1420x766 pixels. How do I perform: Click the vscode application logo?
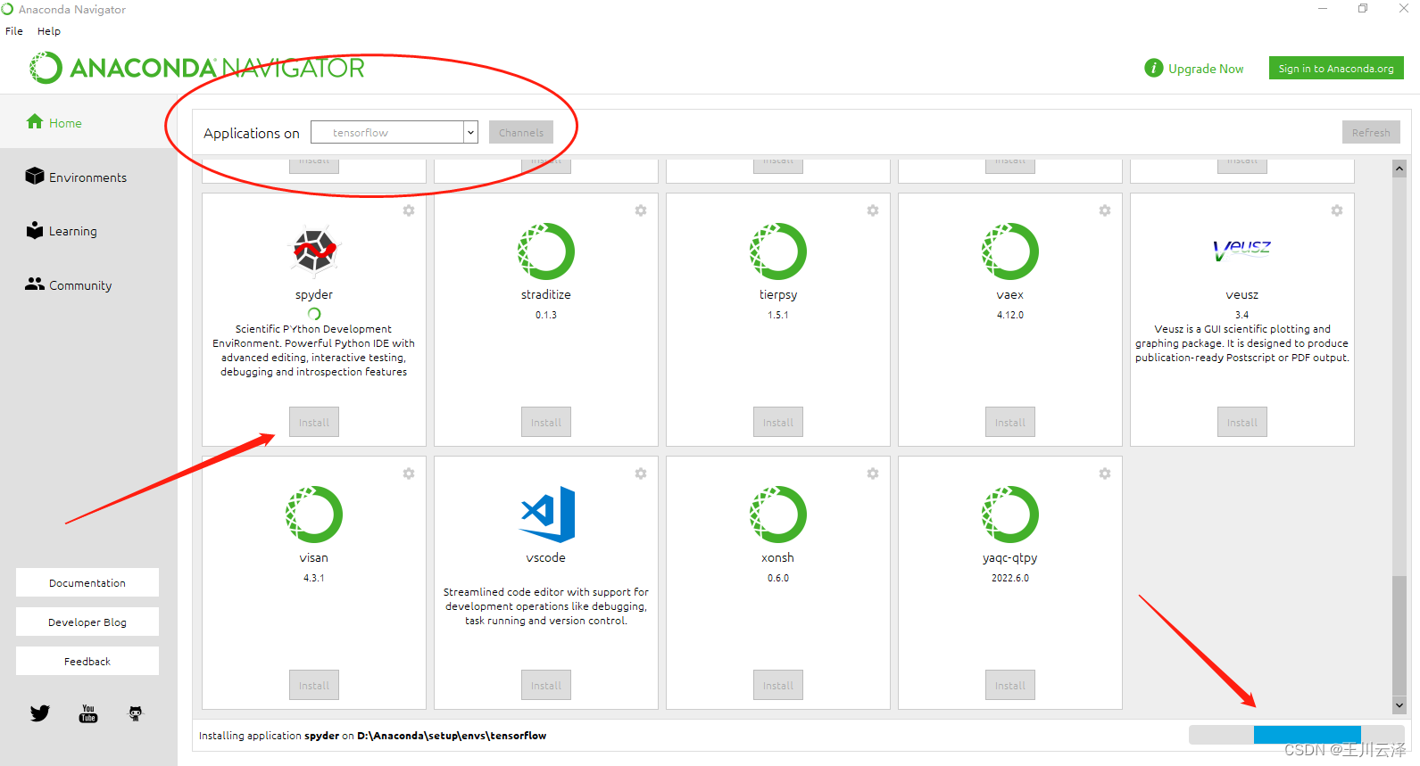pyautogui.click(x=547, y=515)
